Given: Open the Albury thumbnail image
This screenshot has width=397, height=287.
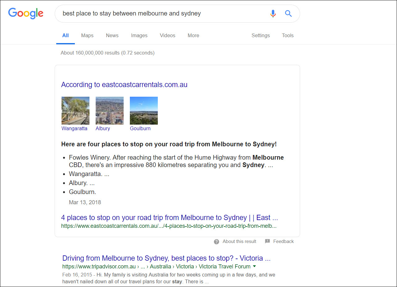Looking at the screenshot, I should pos(110,111).
